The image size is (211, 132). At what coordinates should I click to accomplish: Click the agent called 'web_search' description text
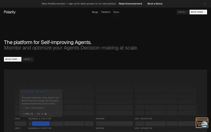click(40, 101)
